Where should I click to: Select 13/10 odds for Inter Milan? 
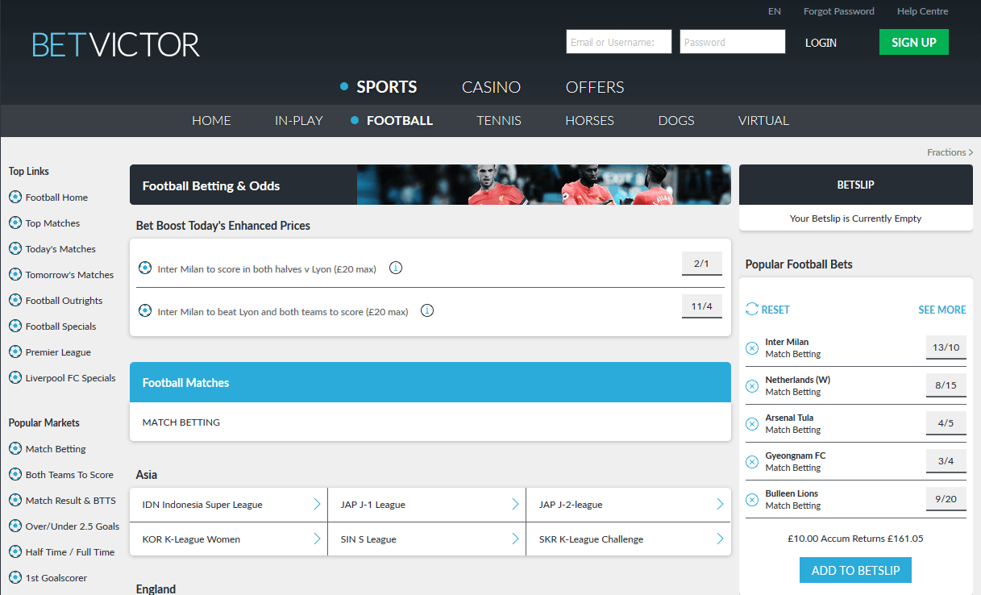946,347
